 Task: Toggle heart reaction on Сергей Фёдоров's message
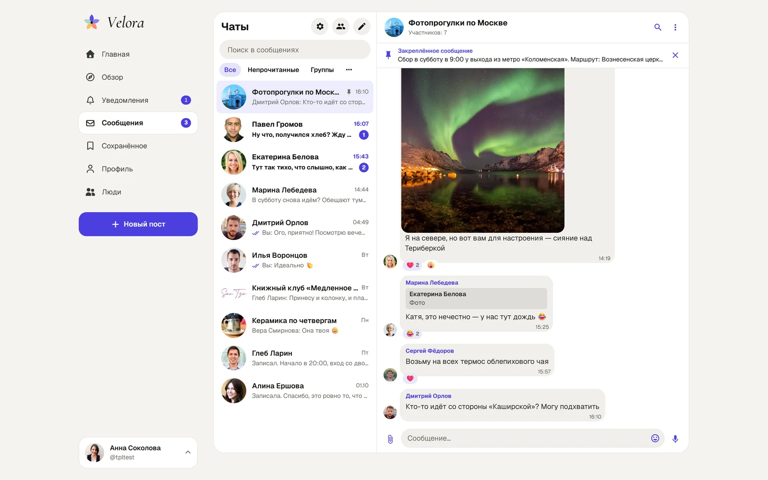(410, 378)
